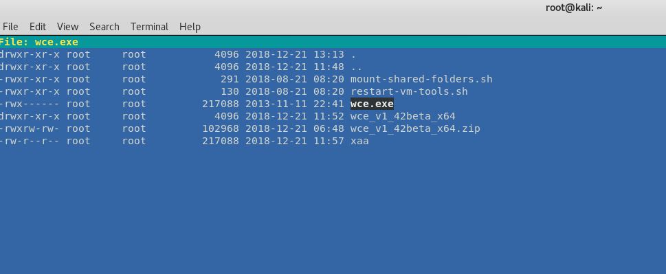Image resolution: width=666 pixels, height=274 pixels.
Task: Select the restart-vm-tools.sh file
Action: pyautogui.click(x=409, y=91)
